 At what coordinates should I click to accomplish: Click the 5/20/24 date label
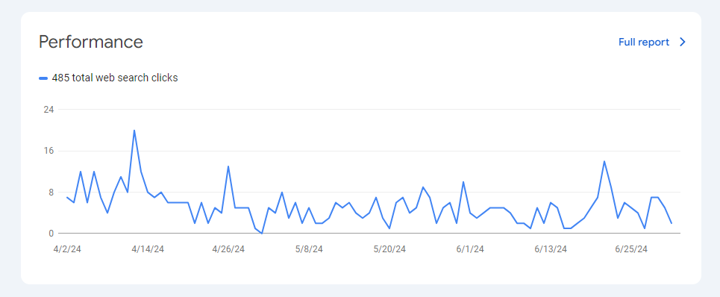click(x=389, y=249)
